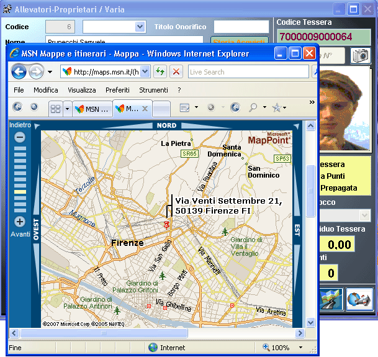Select the topmost zoom level bar

point(20,148)
